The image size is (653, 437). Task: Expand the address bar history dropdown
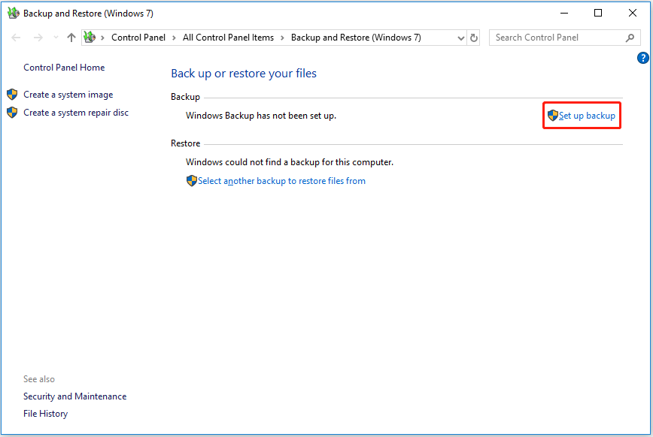[x=461, y=38]
